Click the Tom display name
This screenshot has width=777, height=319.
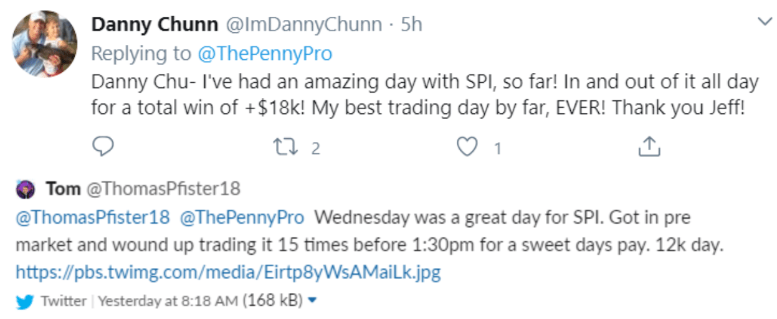coord(63,189)
